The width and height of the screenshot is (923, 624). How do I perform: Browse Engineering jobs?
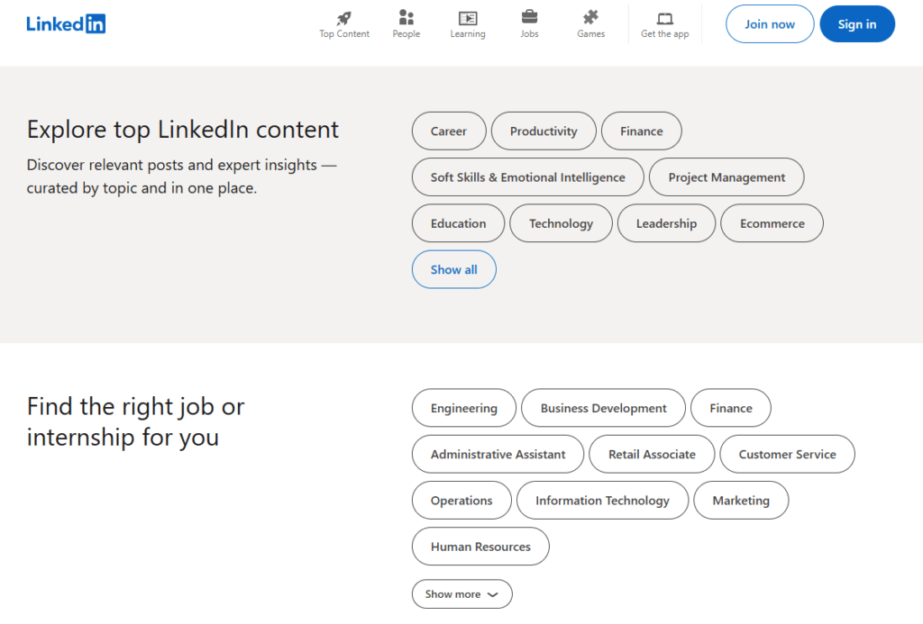pyautogui.click(x=464, y=408)
